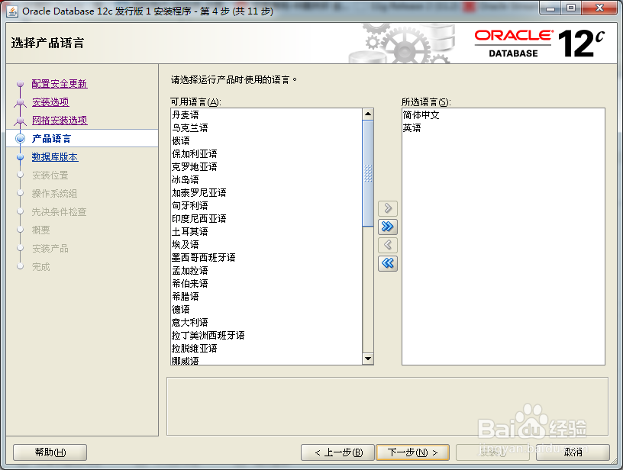
Task: Move selected language right with single-arrow icon
Action: pyautogui.click(x=388, y=208)
